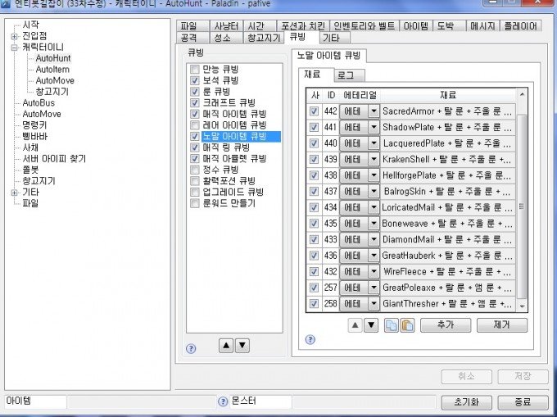Click the recipe table vertical scrollbar

click(x=522, y=205)
